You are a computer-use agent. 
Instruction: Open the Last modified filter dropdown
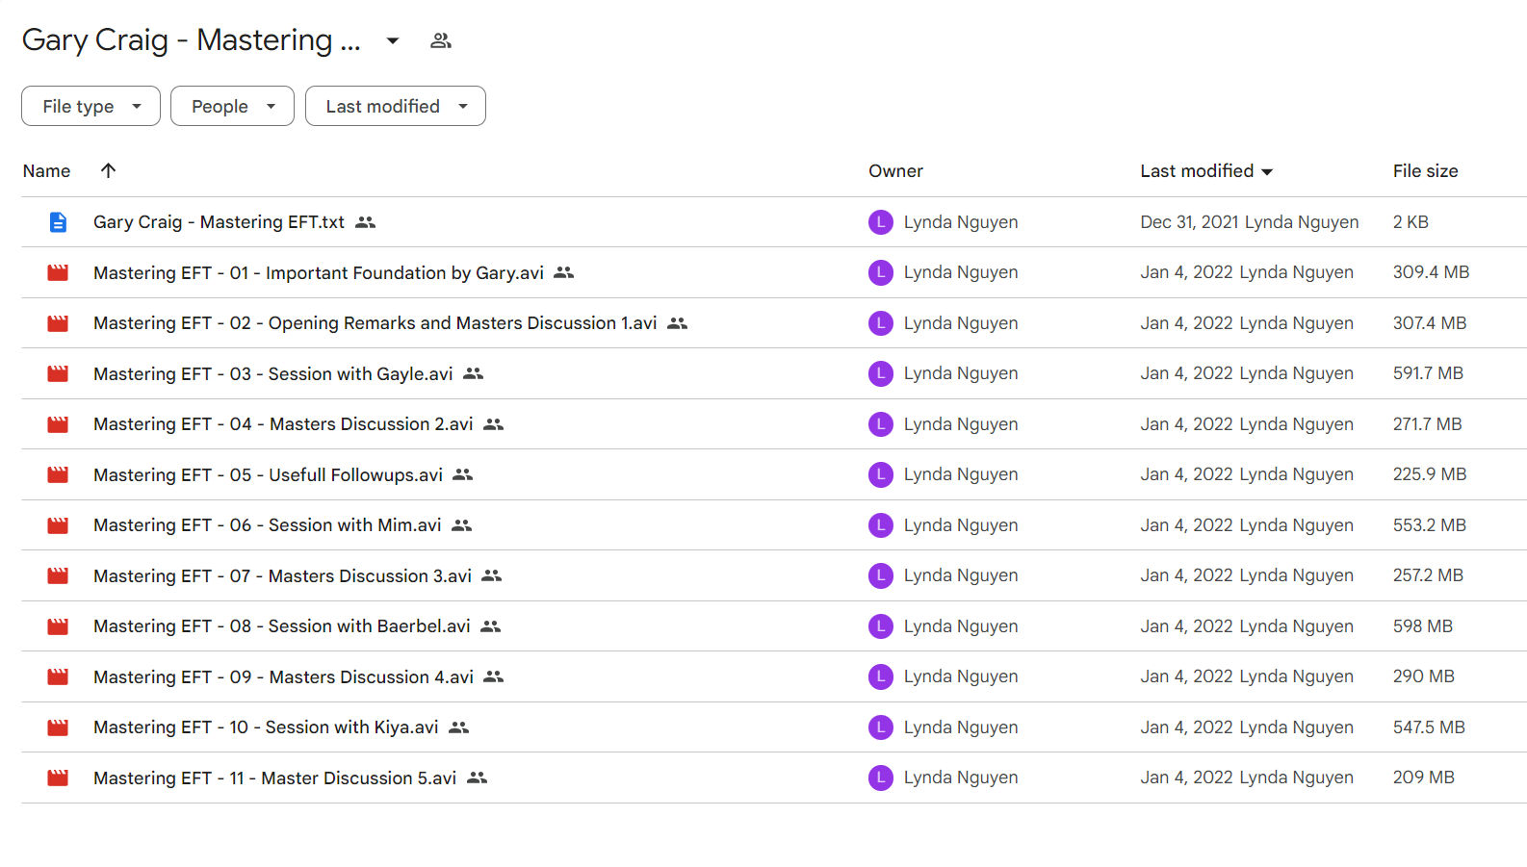click(396, 106)
